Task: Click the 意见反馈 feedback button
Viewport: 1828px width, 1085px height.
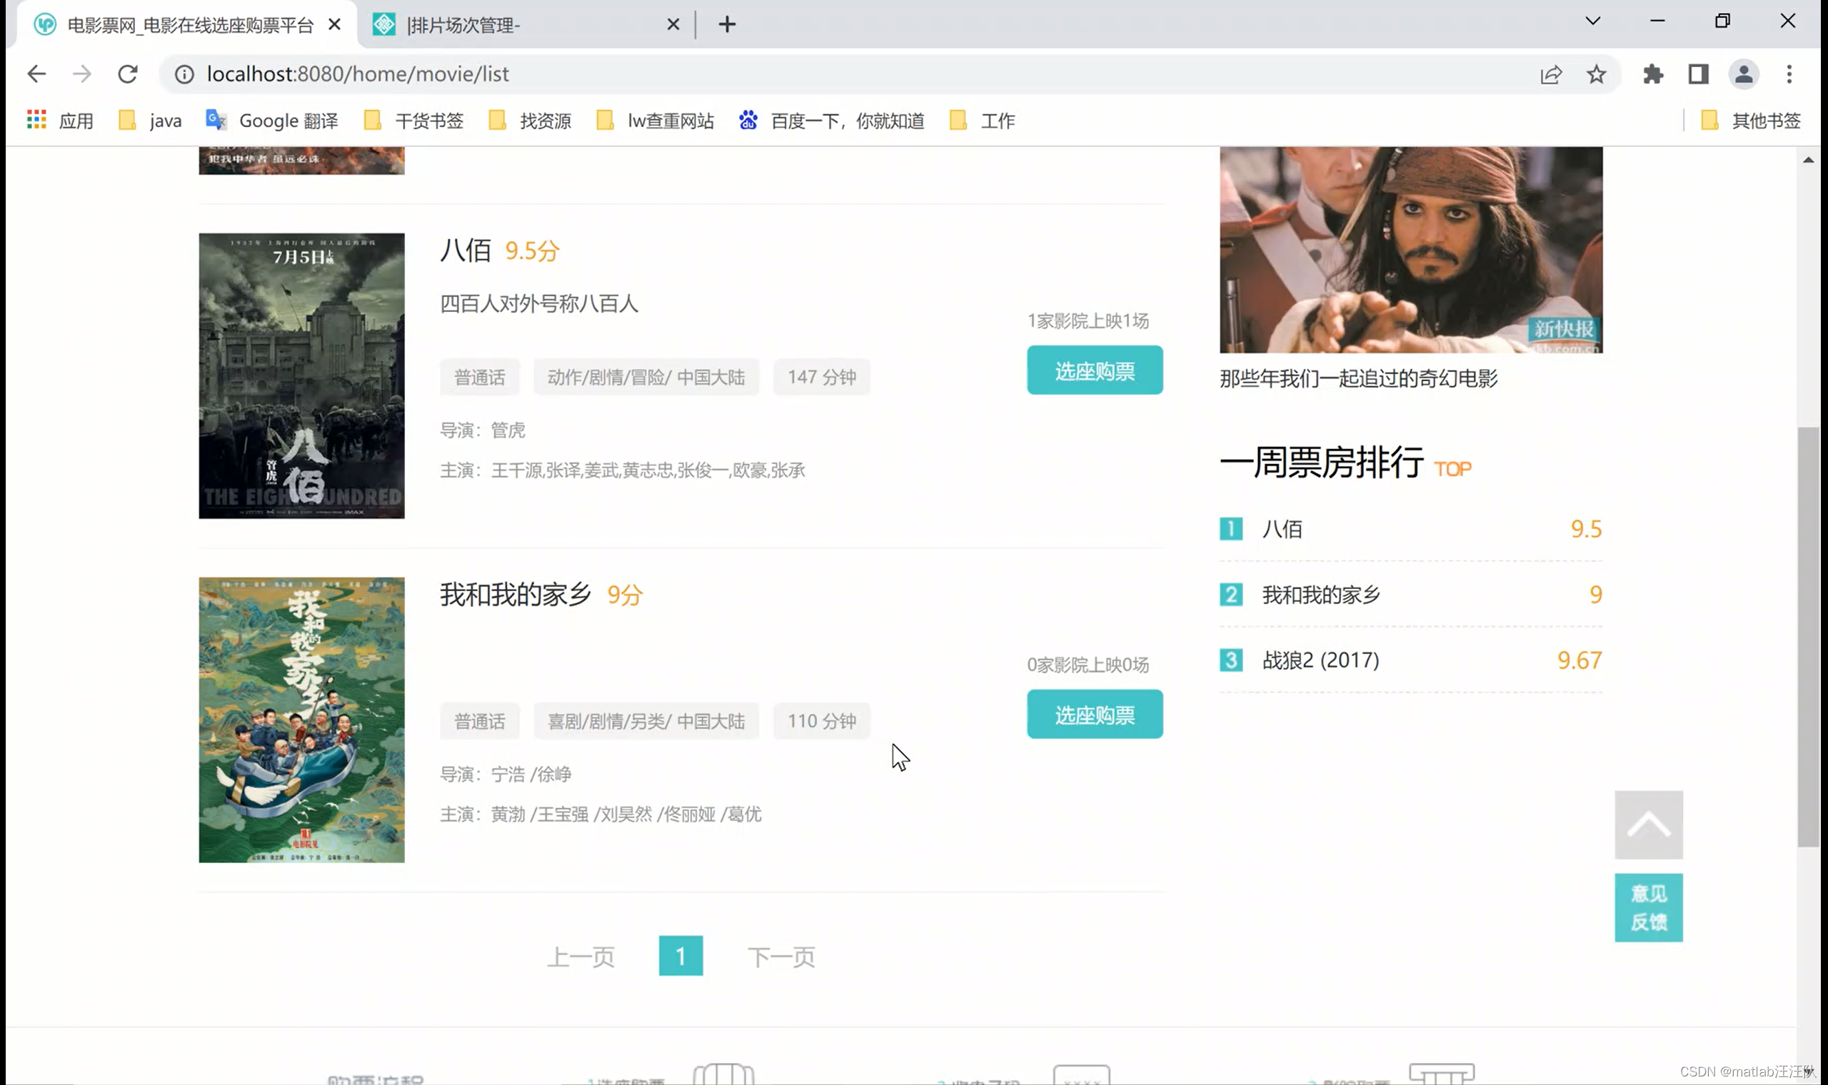Action: tap(1648, 907)
